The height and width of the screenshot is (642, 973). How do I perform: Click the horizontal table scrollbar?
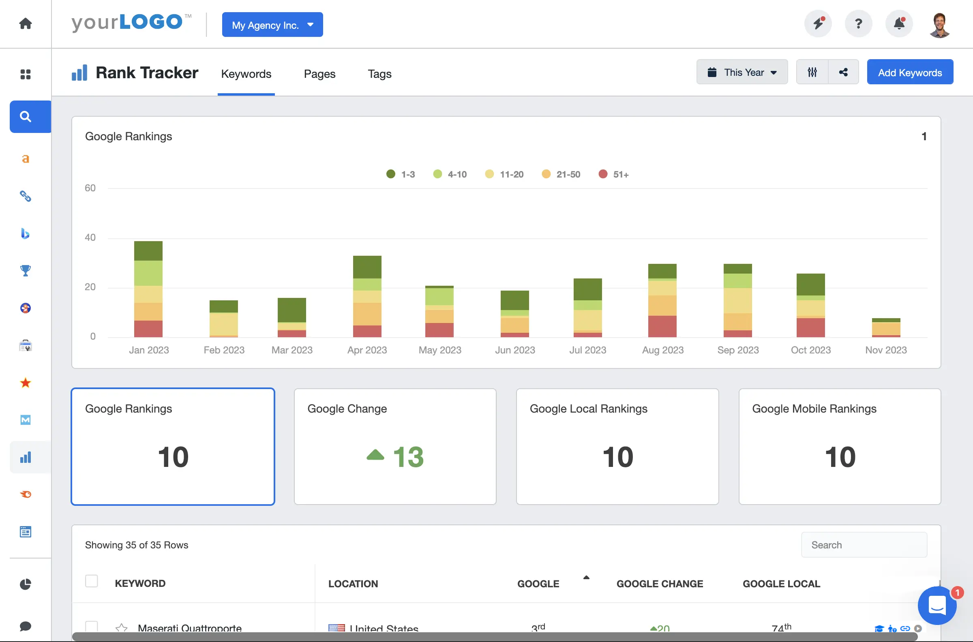click(x=495, y=637)
